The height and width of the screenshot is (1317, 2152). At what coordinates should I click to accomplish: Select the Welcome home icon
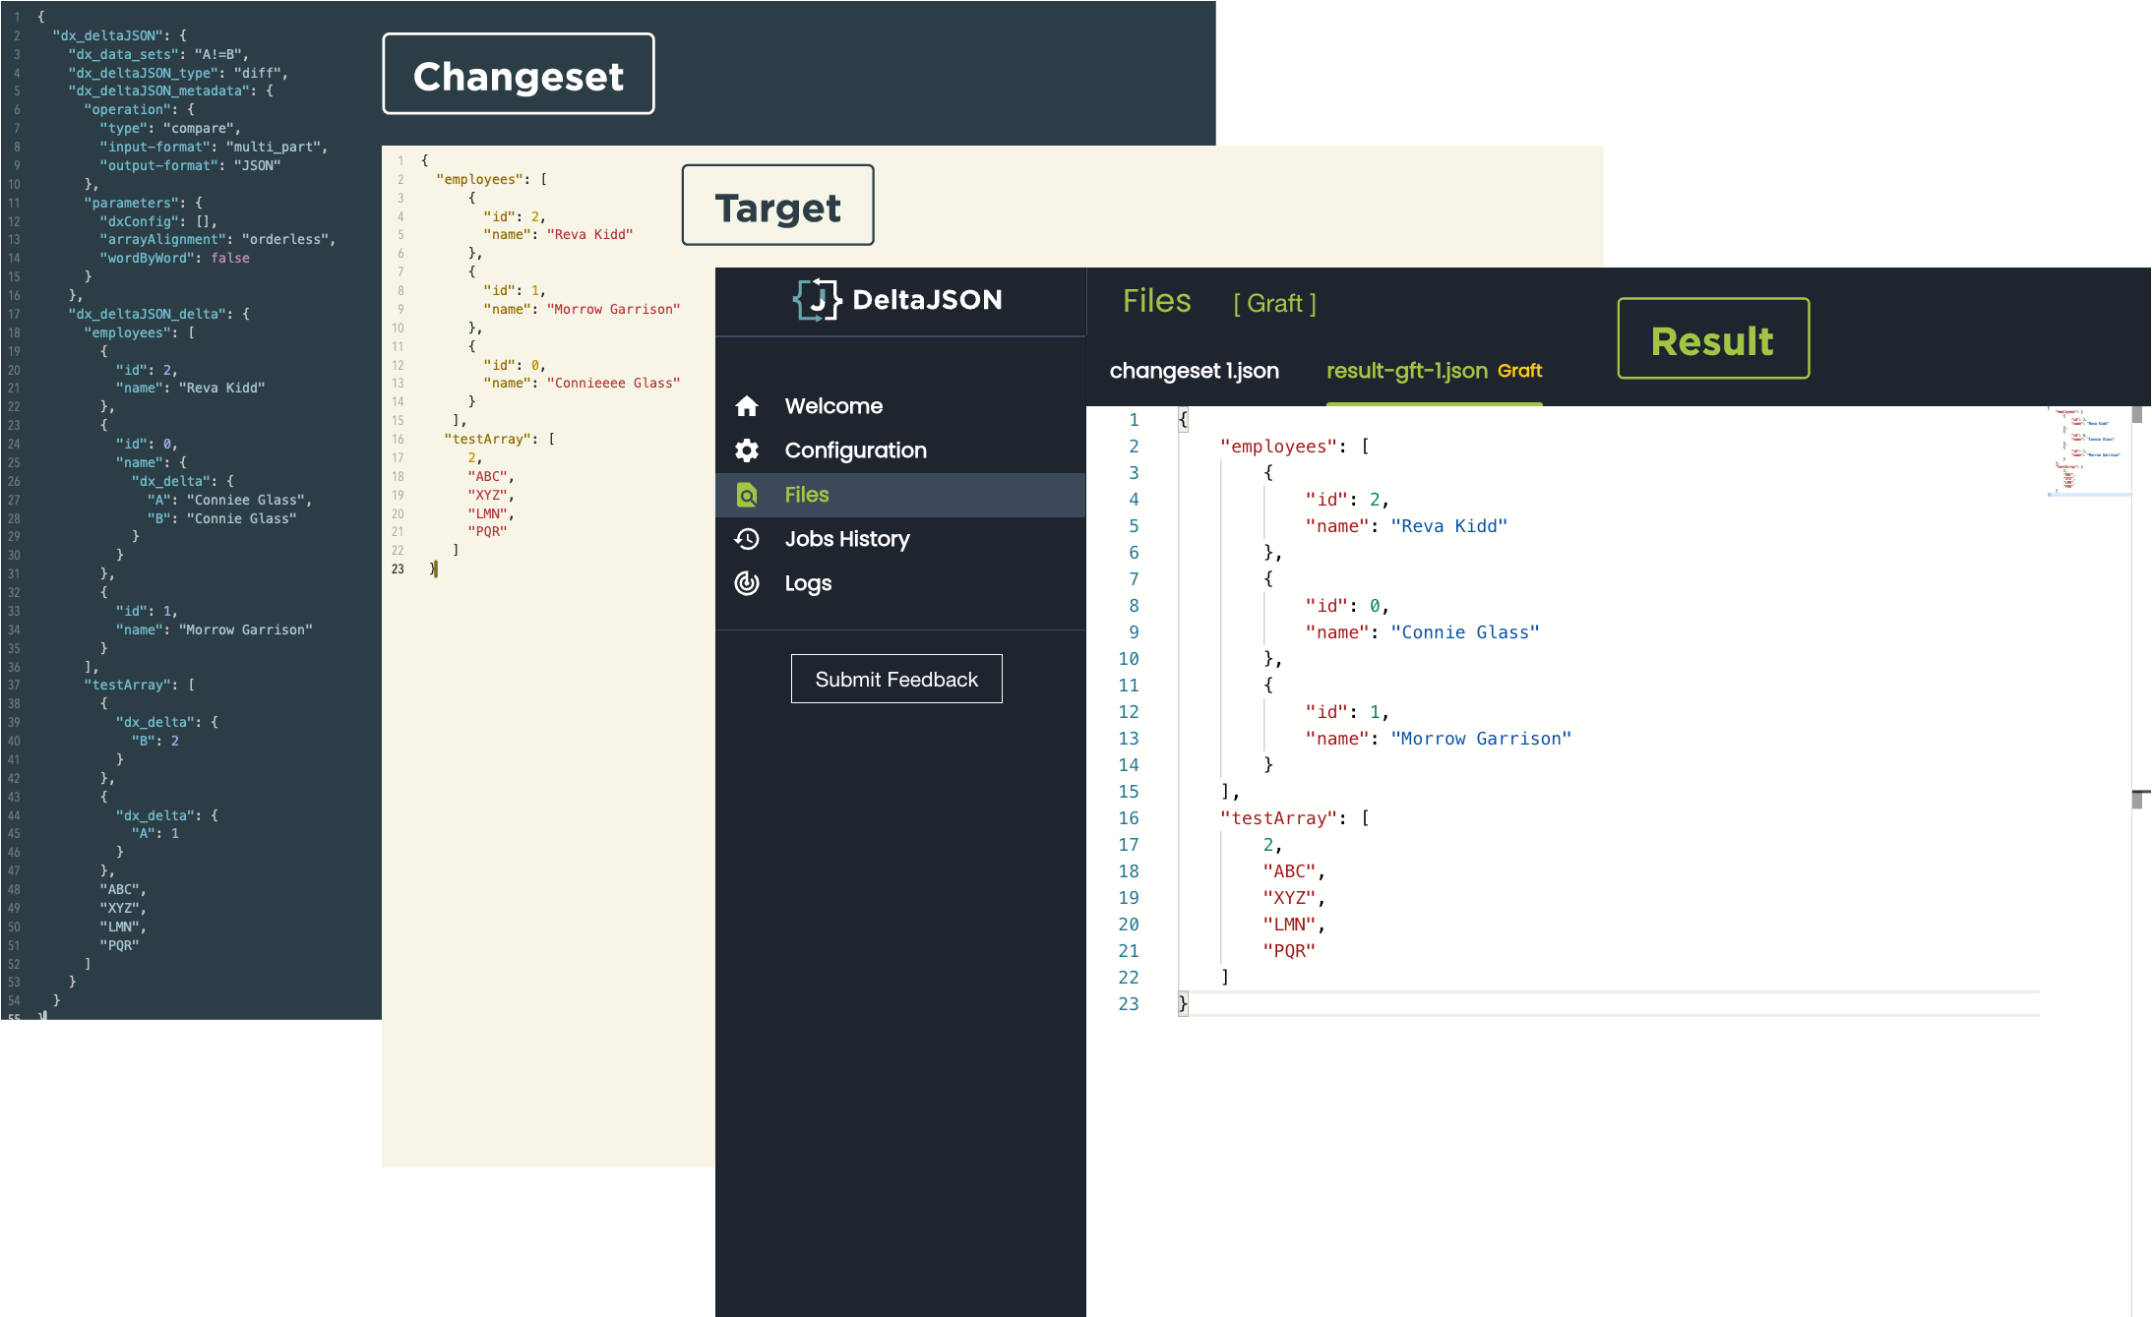coord(747,405)
